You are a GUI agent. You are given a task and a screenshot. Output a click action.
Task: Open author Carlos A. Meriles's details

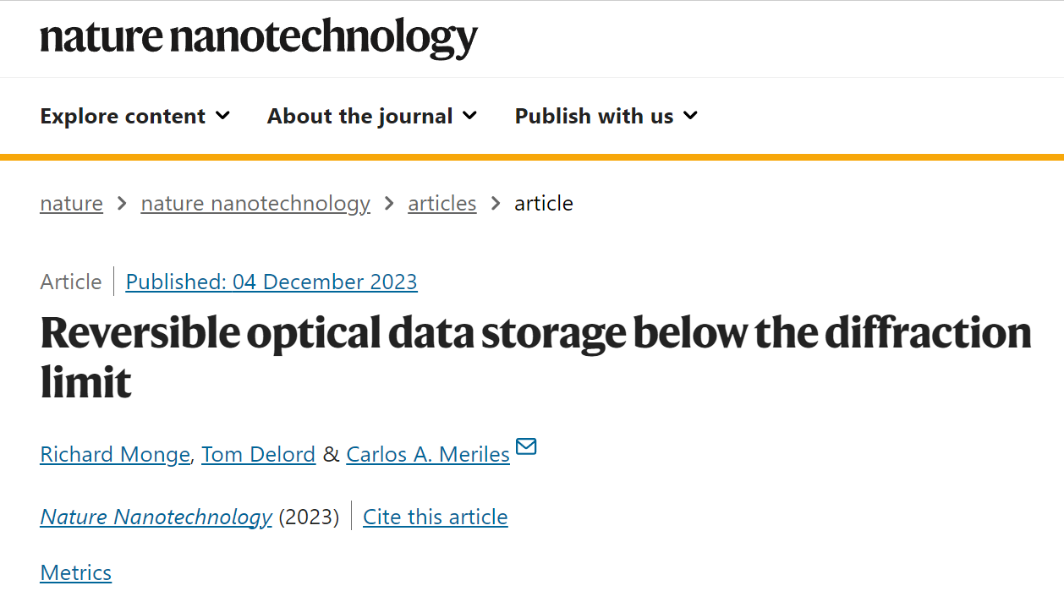click(x=428, y=455)
